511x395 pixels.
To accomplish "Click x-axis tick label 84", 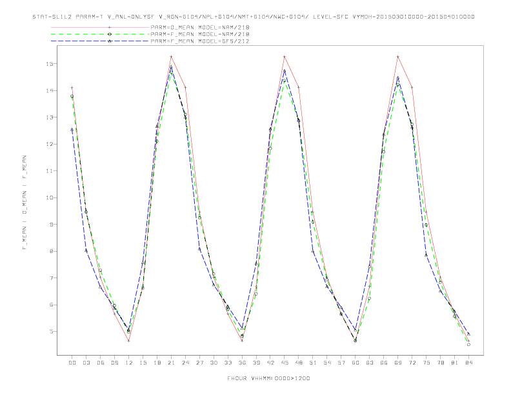I will tap(468, 363).
